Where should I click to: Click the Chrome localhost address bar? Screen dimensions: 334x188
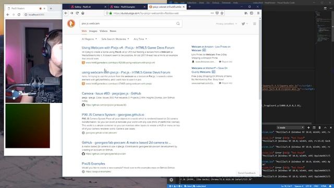(43, 15)
